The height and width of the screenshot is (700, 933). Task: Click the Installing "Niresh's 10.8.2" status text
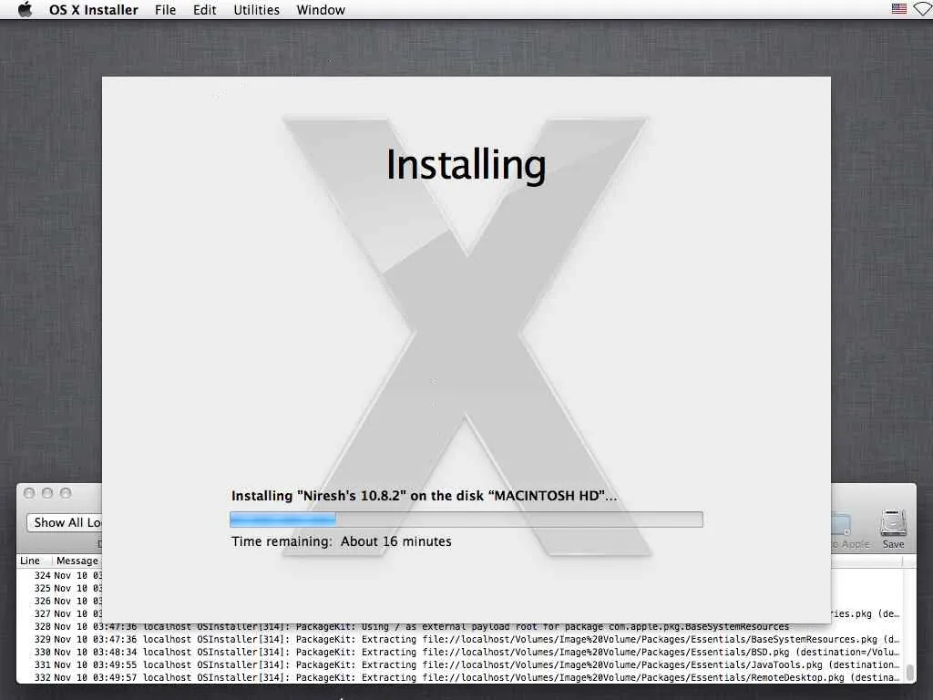pos(425,496)
